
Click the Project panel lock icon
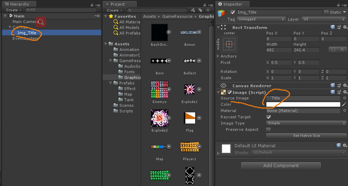point(205,5)
